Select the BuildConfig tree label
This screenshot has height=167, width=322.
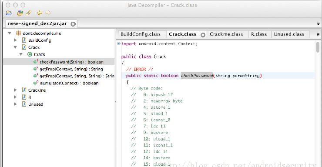click(x=40, y=40)
